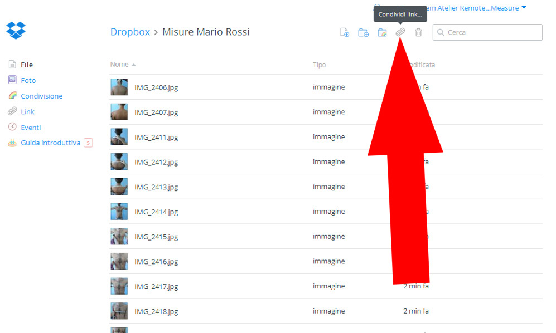Sort files by Tipo column
556x333 pixels.
319,65
